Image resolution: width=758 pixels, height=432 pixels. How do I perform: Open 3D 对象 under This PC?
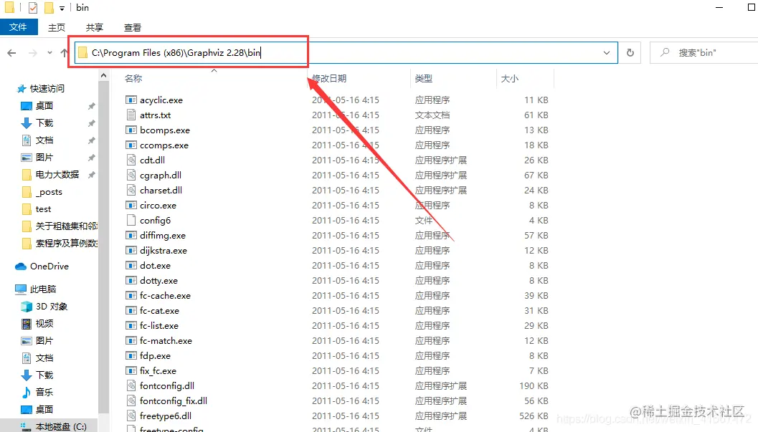[x=51, y=306]
